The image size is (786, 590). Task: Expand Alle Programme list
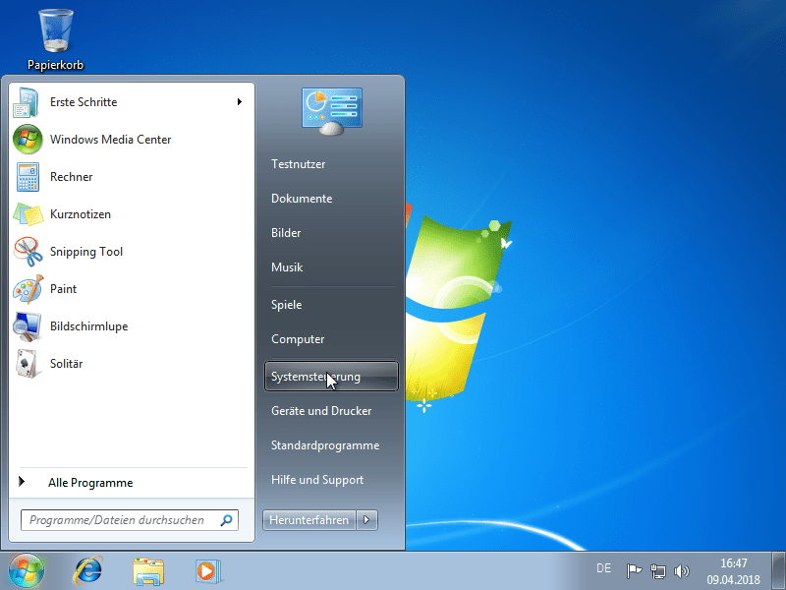[89, 482]
